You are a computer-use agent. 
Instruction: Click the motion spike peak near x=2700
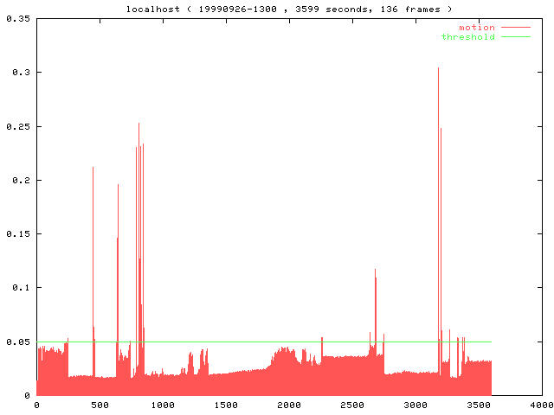click(375, 271)
